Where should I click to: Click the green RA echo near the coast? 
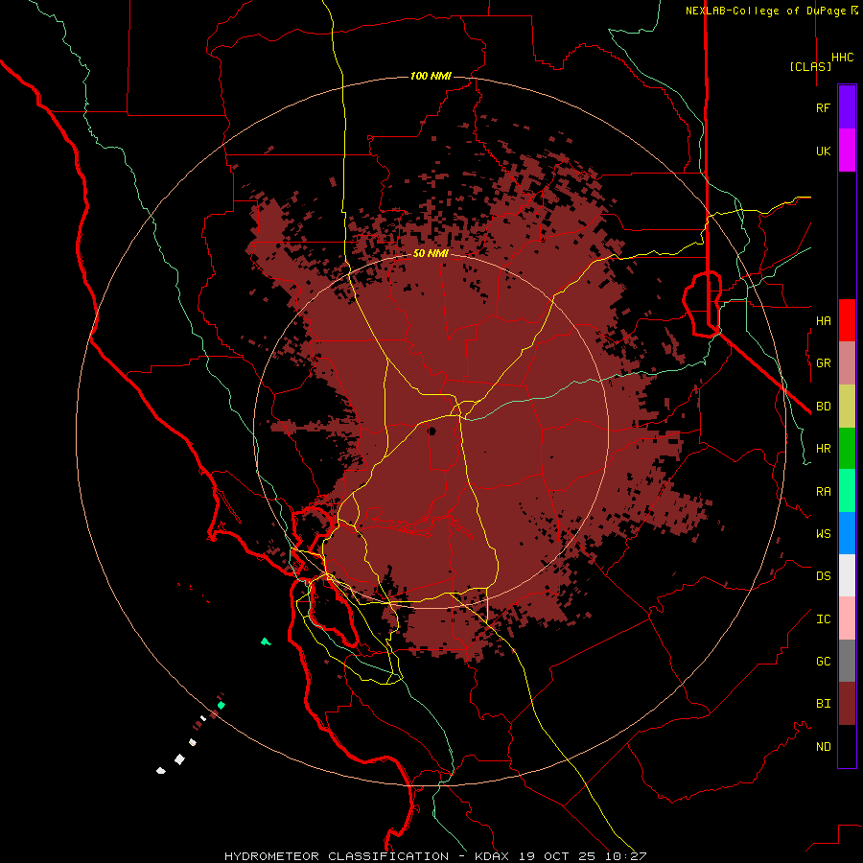tap(266, 641)
